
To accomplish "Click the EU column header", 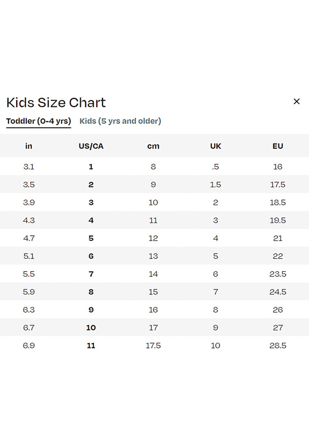I will [x=277, y=146].
